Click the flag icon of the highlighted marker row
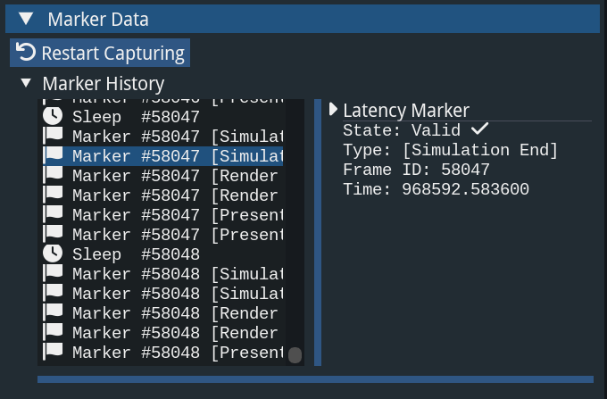This screenshot has width=607, height=399. pos(54,155)
